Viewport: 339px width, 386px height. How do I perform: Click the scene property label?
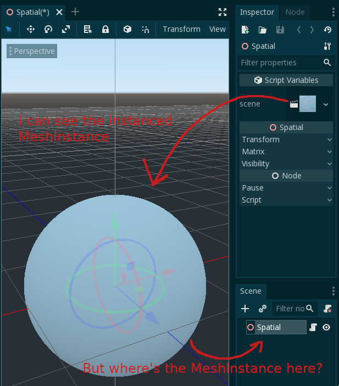pos(250,104)
